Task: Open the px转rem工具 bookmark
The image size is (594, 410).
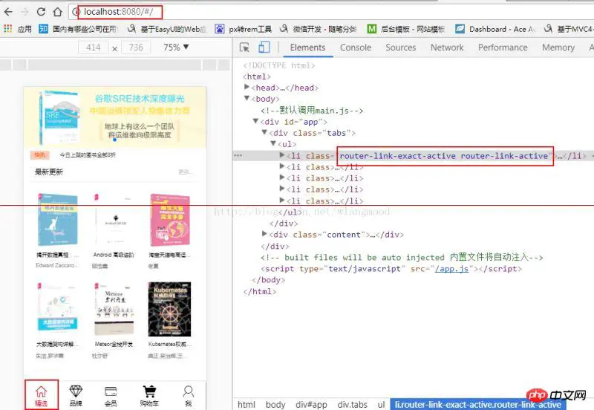Action: 244,29
